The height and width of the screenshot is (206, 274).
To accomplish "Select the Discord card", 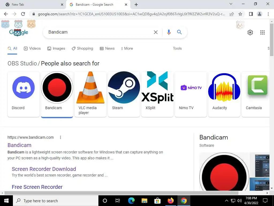I will [24, 94].
